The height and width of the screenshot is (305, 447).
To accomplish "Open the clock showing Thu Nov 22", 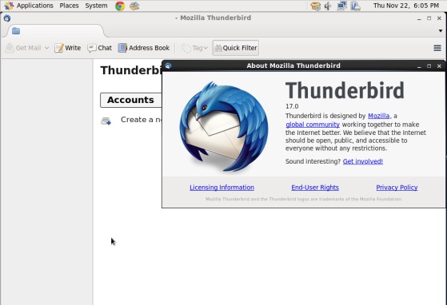I will pos(406,6).
